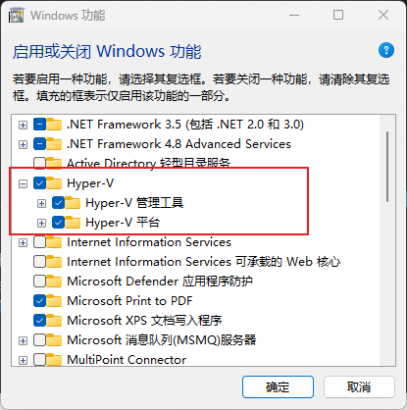
Task: Uncheck the Hyper-V checkbox
Action: 39,183
